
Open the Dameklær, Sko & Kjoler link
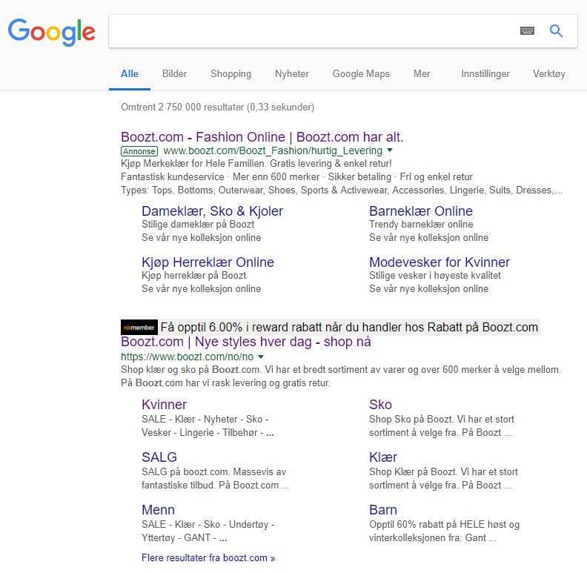point(212,211)
